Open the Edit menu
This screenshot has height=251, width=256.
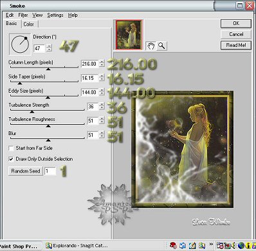(10, 15)
